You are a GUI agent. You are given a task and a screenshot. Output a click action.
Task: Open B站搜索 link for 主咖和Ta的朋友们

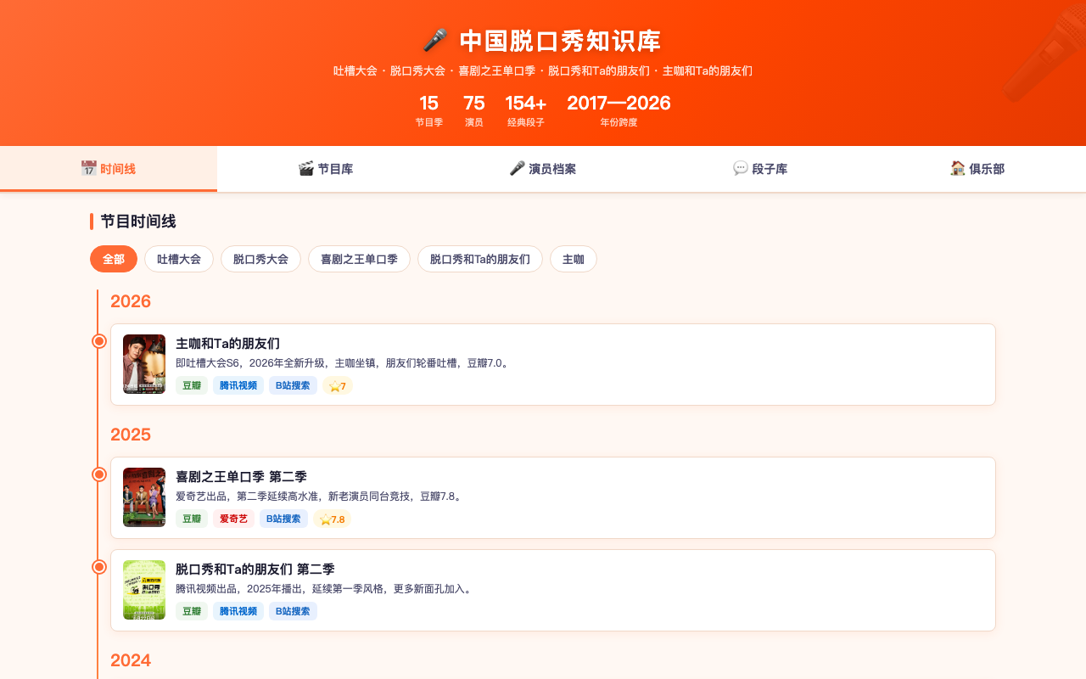(x=293, y=385)
